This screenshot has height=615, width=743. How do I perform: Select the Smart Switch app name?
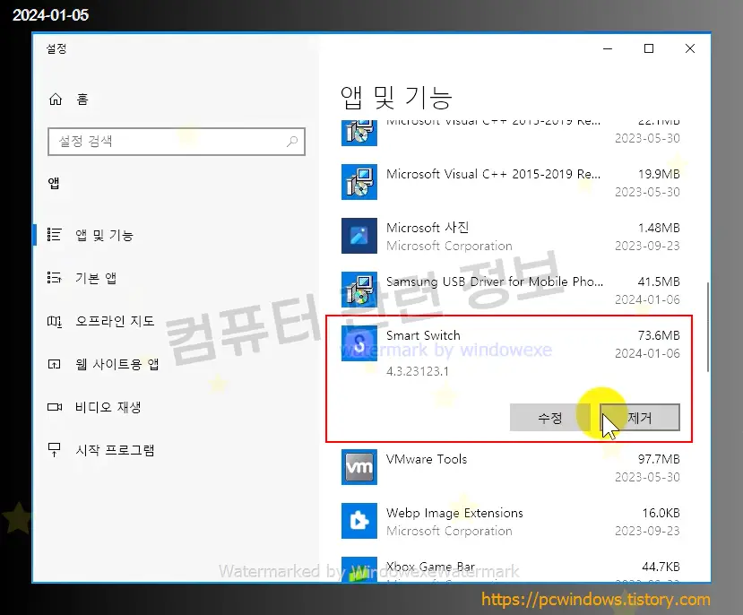point(423,335)
